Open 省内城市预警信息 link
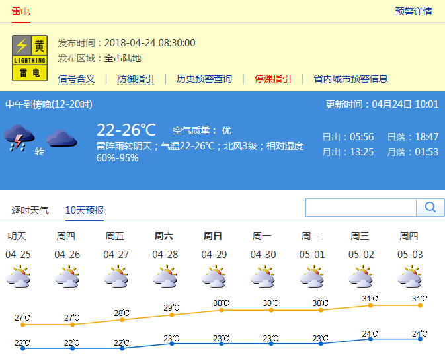 pos(350,79)
